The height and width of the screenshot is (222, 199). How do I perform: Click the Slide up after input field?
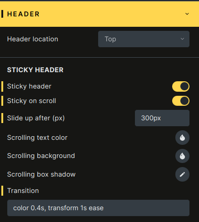pyautogui.click(x=162, y=118)
